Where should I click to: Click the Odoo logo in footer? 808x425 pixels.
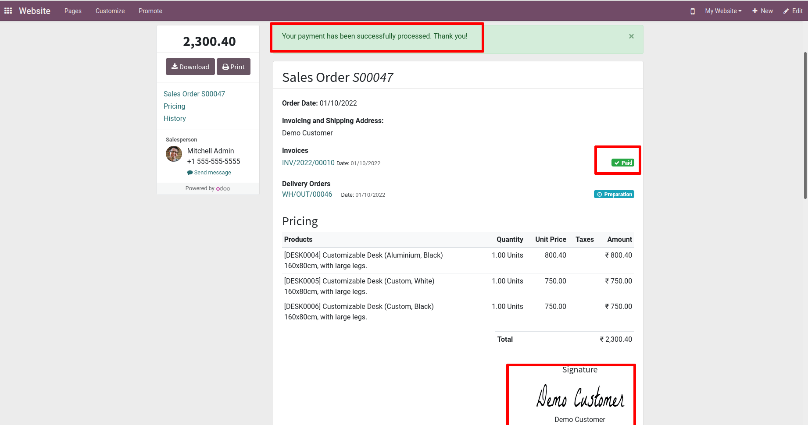[223, 188]
